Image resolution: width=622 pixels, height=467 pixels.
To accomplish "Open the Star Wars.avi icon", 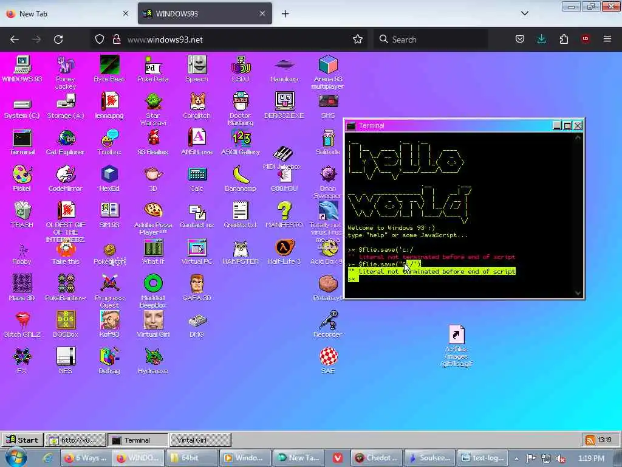I will click(152, 108).
